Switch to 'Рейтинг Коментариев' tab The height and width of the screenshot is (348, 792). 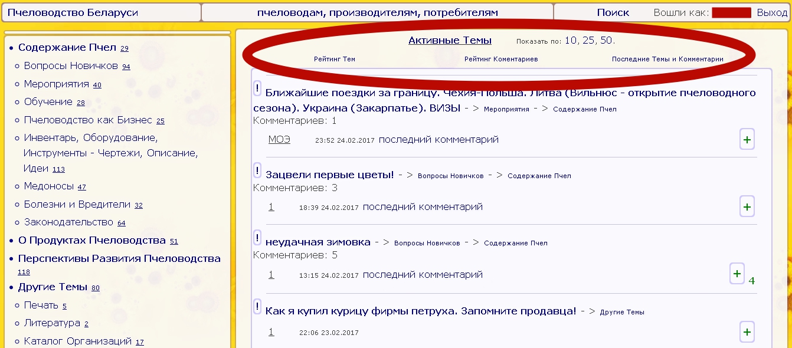tap(500, 59)
